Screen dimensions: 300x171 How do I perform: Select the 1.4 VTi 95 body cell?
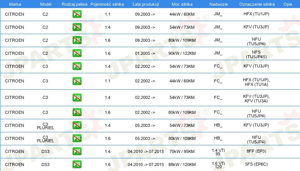tap(218, 152)
